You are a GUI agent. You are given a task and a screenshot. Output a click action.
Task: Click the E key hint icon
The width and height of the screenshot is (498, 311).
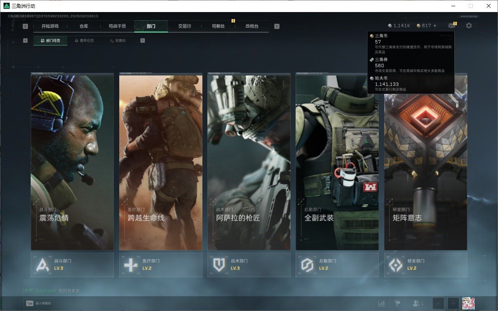click(277, 26)
